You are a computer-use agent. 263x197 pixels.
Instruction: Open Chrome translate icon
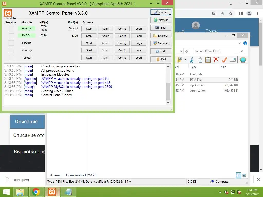coord(214,13)
